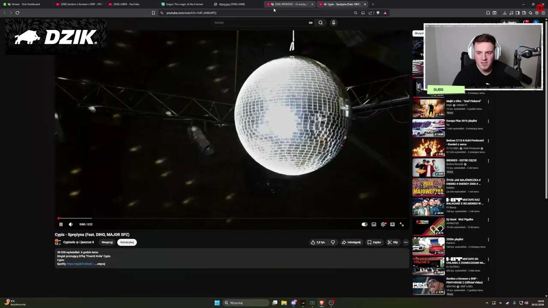Pause the video with the pause button
The image size is (548, 308).
point(61,224)
